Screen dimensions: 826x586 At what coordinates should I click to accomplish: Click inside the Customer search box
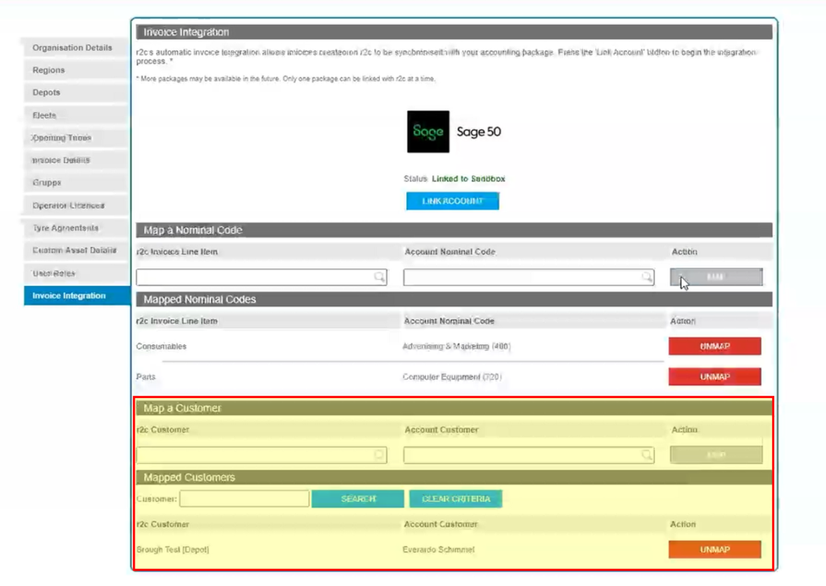pyautogui.click(x=244, y=498)
